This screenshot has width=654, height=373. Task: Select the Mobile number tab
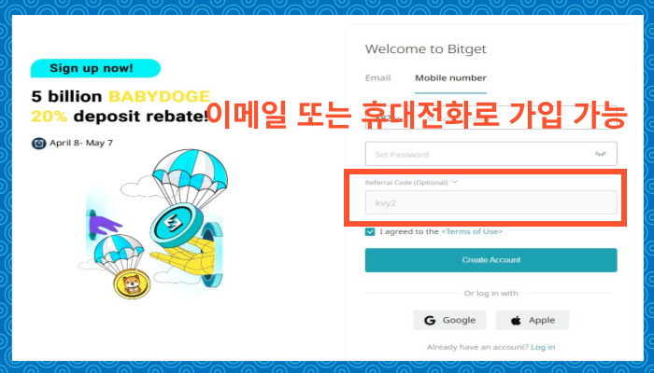[x=450, y=77]
